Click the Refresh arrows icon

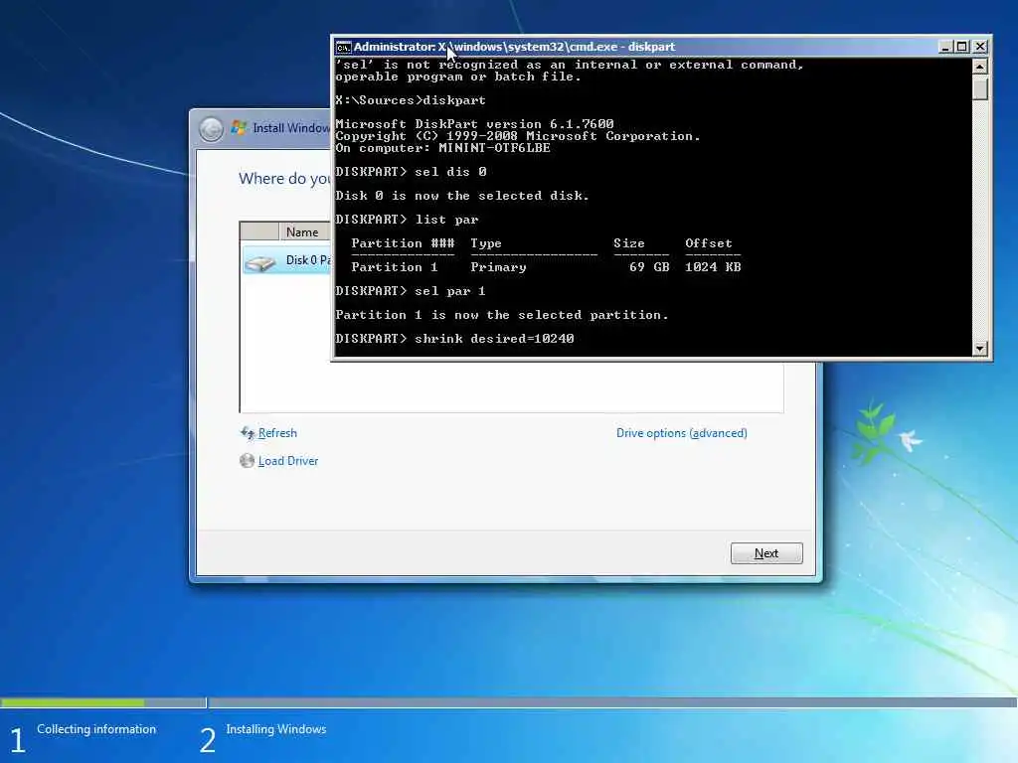(x=248, y=433)
